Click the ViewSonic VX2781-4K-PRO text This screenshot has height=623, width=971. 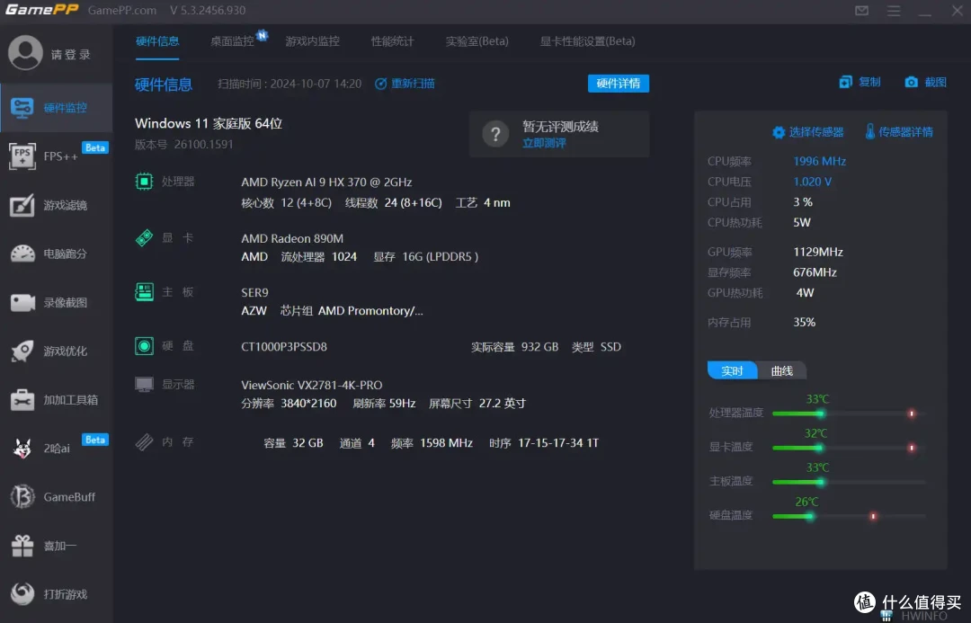click(311, 385)
